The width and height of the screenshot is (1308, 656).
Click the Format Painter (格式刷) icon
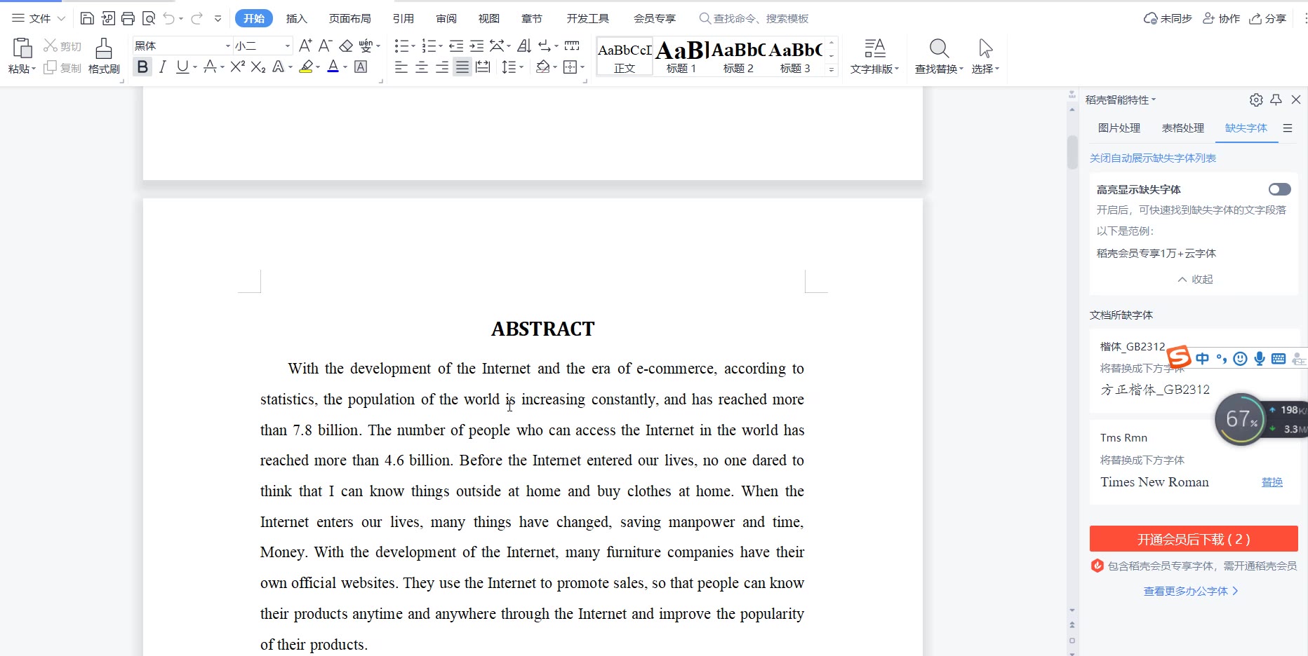[x=104, y=55]
